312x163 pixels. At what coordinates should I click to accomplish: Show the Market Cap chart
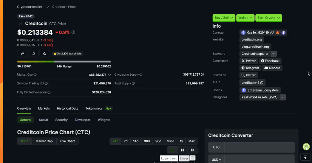click(x=44, y=141)
